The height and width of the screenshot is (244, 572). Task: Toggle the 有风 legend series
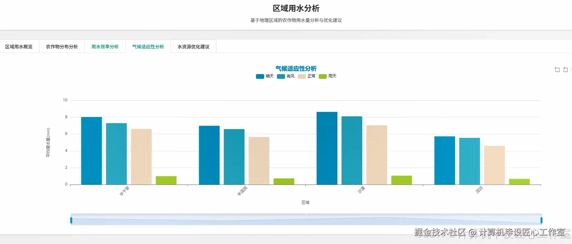tap(286, 76)
